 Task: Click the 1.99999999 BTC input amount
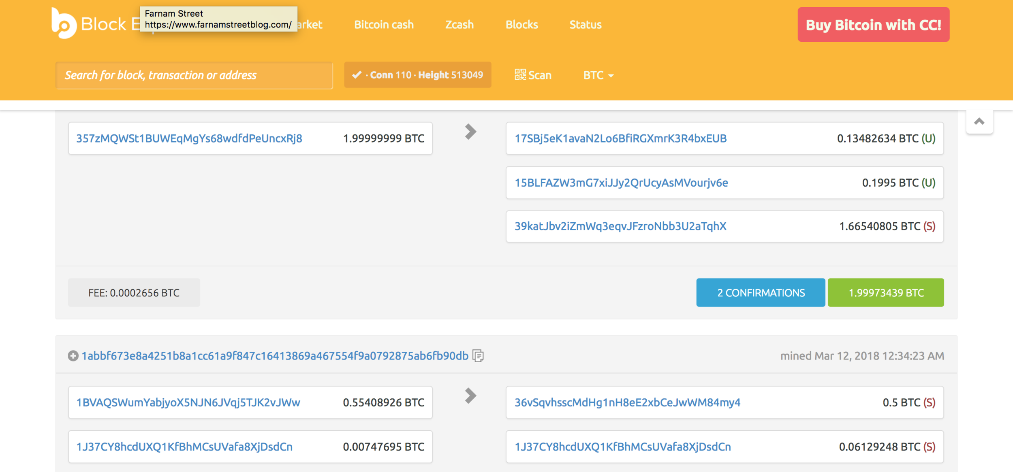click(x=384, y=138)
